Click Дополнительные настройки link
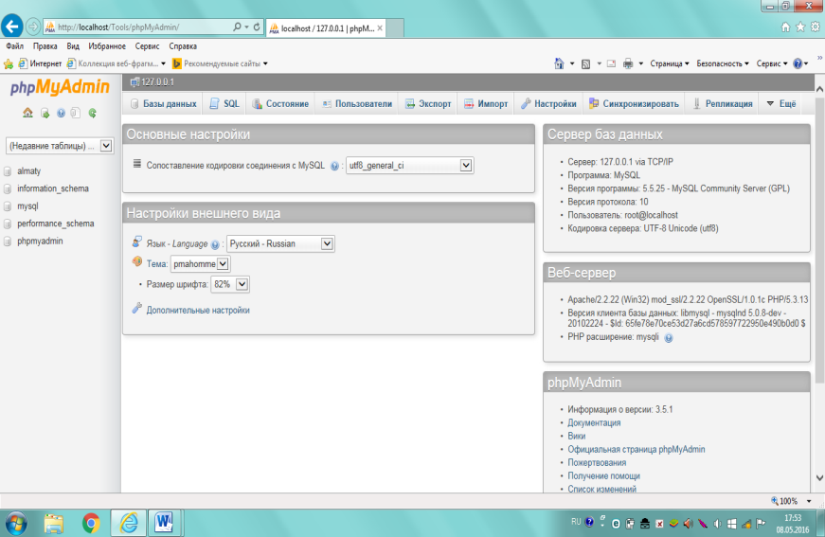This screenshot has width=825, height=537. pyautogui.click(x=198, y=311)
